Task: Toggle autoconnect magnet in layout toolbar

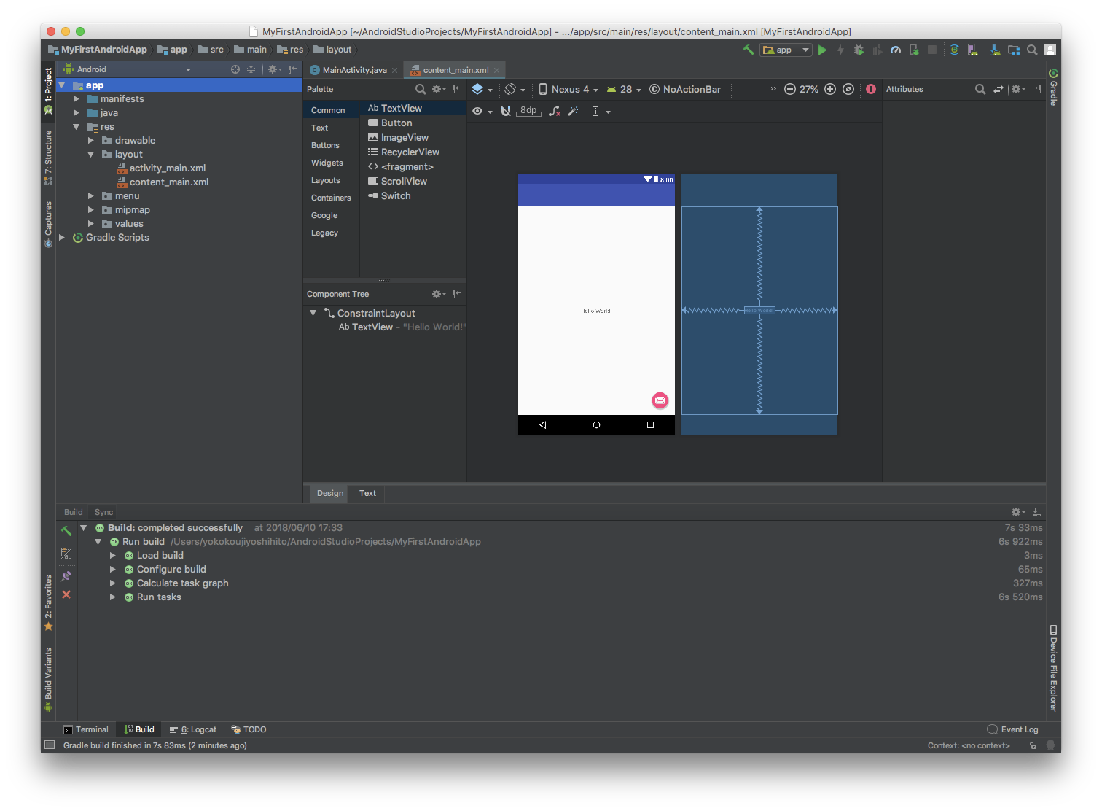Action: [x=506, y=111]
